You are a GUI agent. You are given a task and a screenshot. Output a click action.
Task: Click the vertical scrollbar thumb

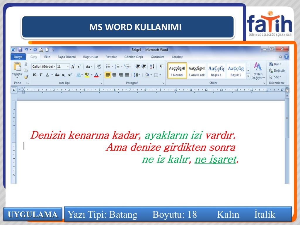click(287, 118)
